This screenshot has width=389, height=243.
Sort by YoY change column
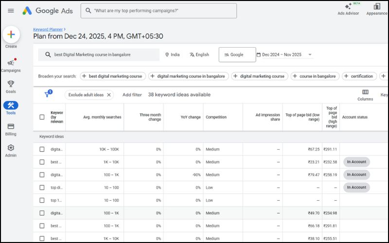tap(191, 117)
